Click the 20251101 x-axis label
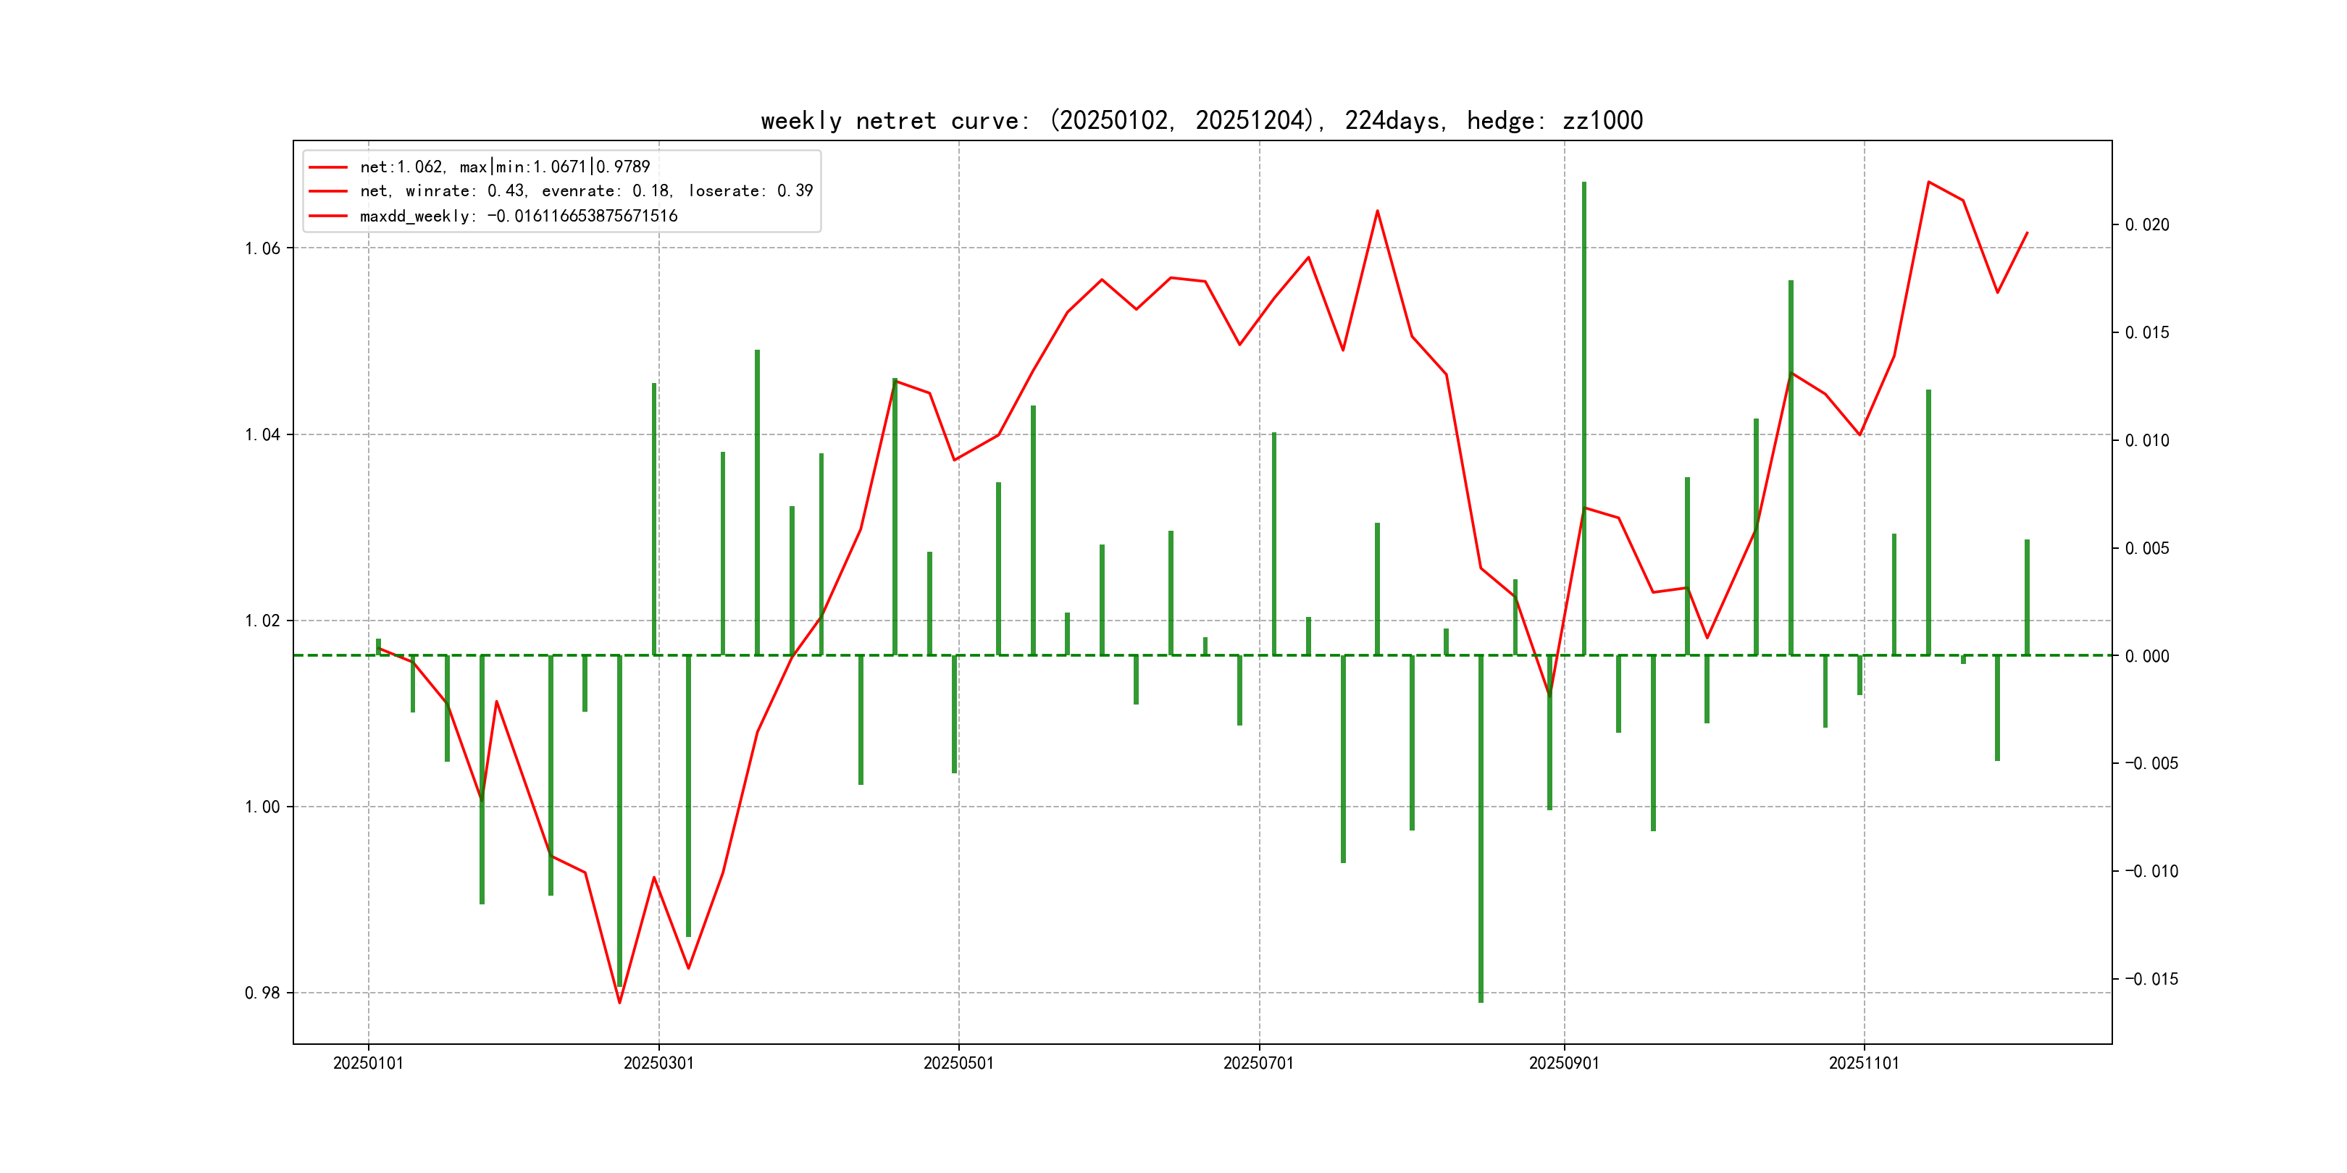The width and height of the screenshot is (2347, 1173). pyautogui.click(x=1863, y=1063)
